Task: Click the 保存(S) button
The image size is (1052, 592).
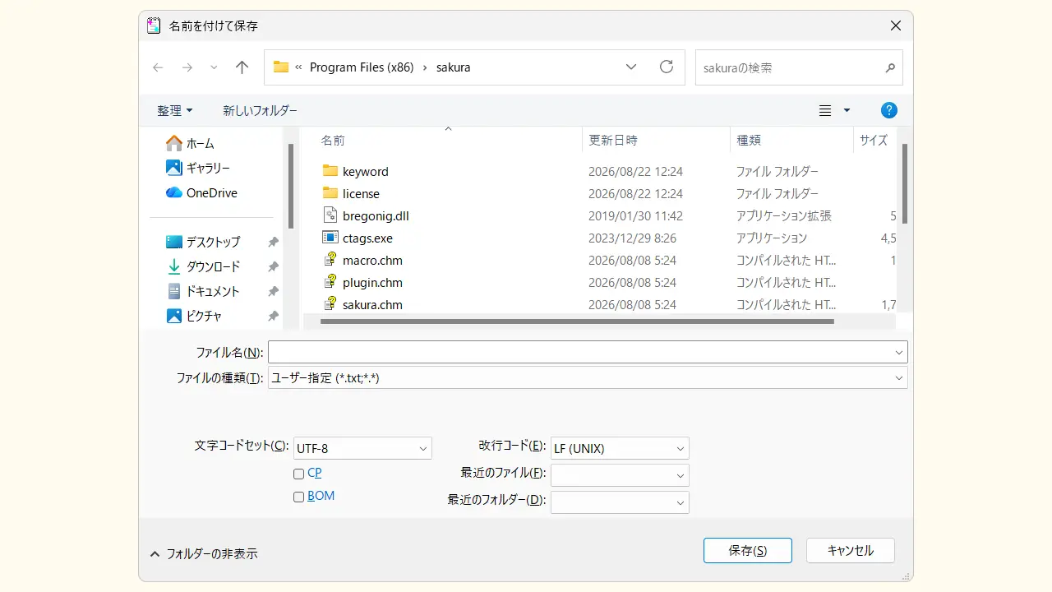Action: [748, 551]
